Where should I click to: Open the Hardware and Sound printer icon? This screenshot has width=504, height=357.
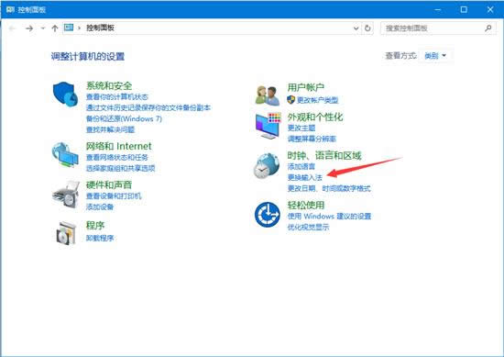click(x=66, y=195)
